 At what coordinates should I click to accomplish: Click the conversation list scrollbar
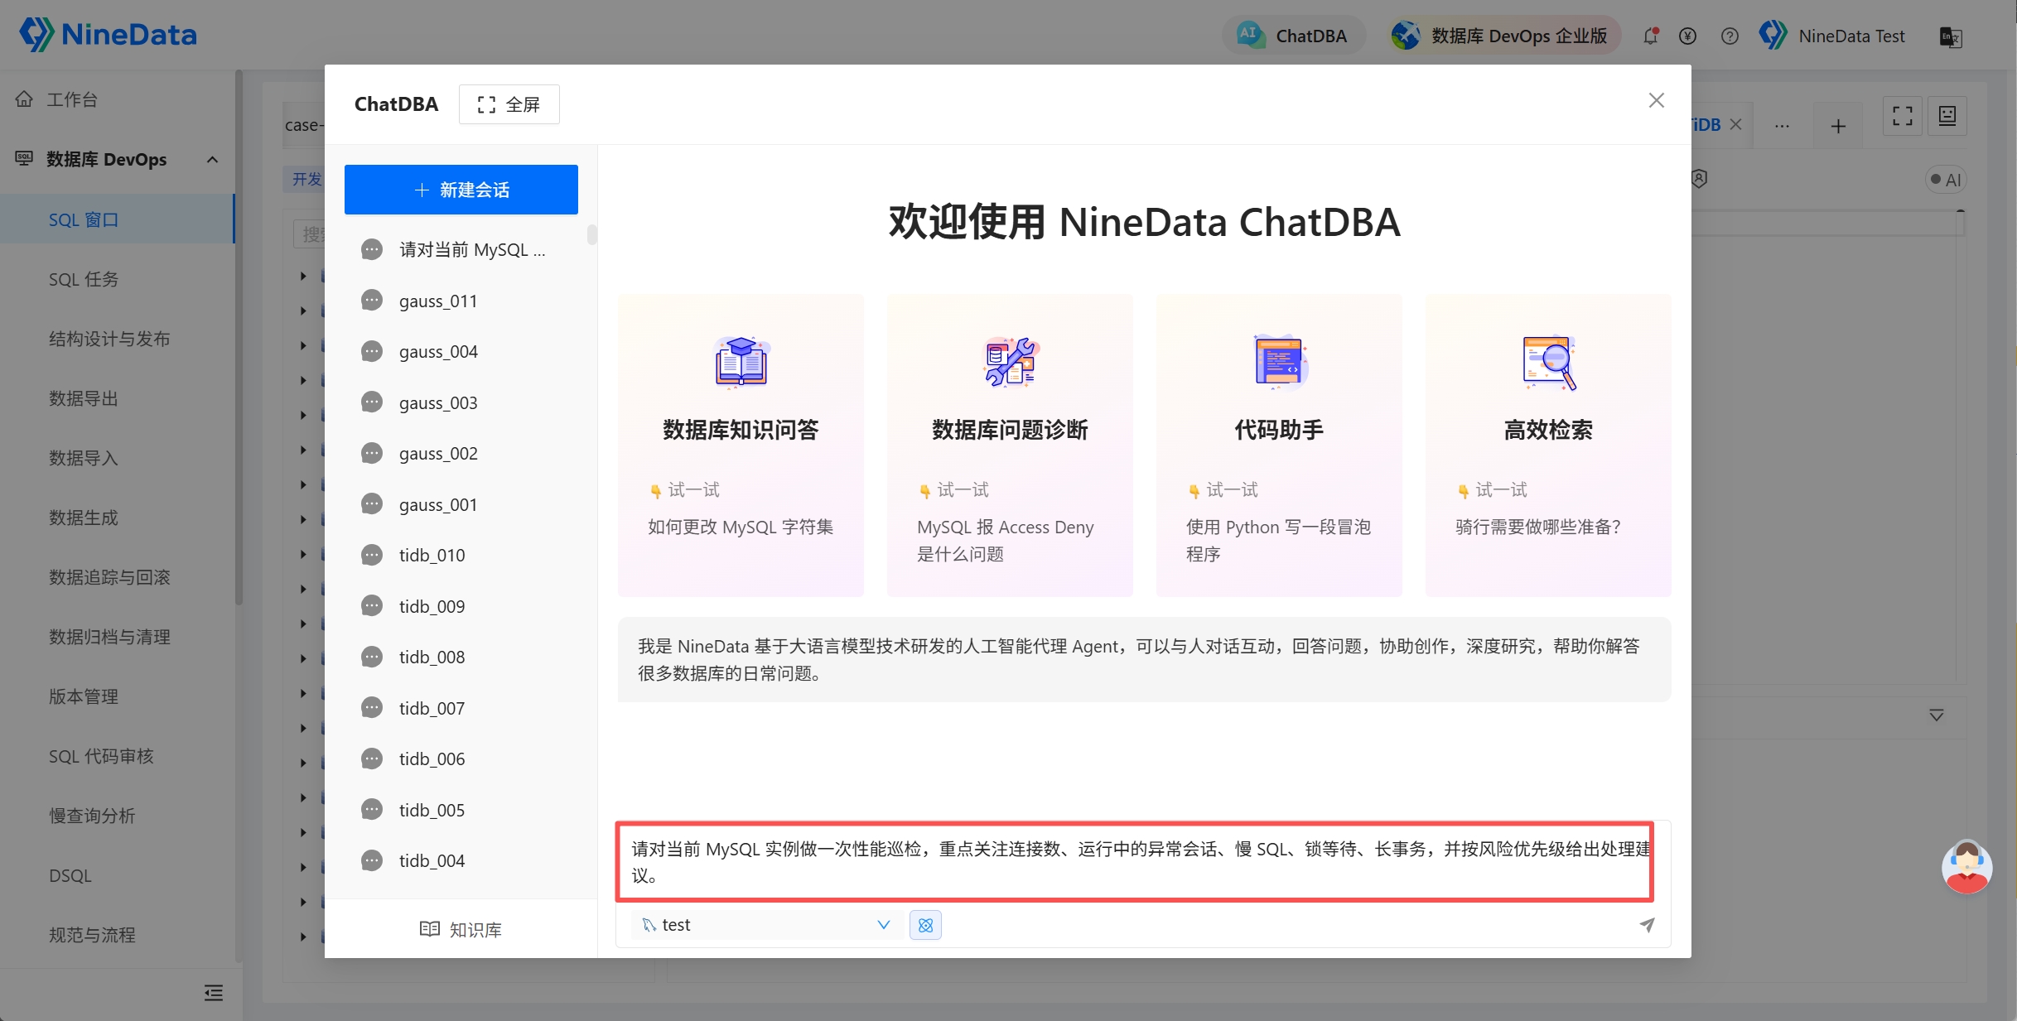(591, 234)
